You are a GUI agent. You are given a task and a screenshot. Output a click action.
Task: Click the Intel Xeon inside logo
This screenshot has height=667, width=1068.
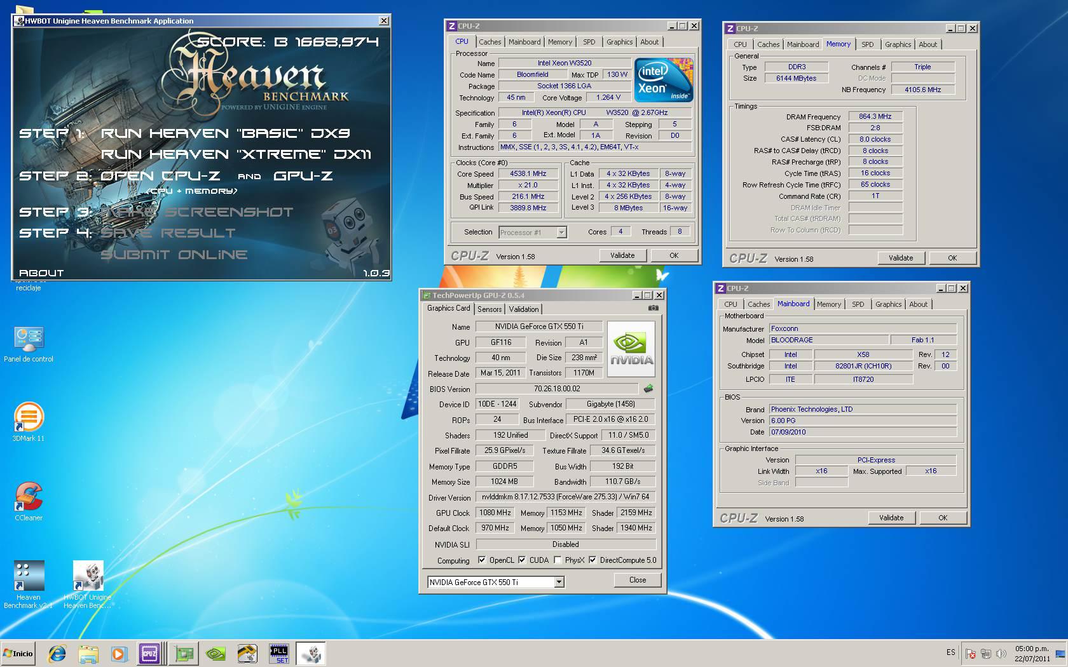(x=664, y=80)
